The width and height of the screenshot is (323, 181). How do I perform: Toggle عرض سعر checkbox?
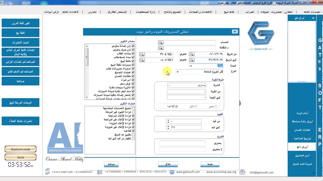click(x=133, y=84)
